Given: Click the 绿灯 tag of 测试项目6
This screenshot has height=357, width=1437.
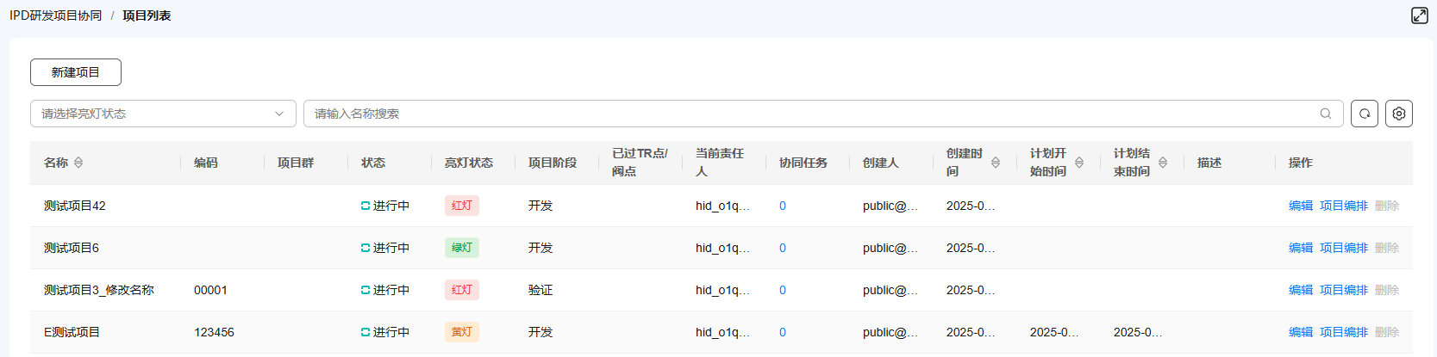Looking at the screenshot, I should pos(462,248).
